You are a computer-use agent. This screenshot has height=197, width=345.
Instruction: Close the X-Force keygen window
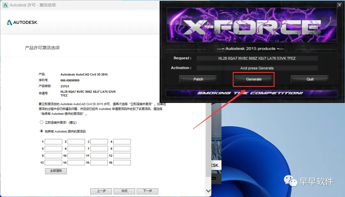[x=340, y=5]
